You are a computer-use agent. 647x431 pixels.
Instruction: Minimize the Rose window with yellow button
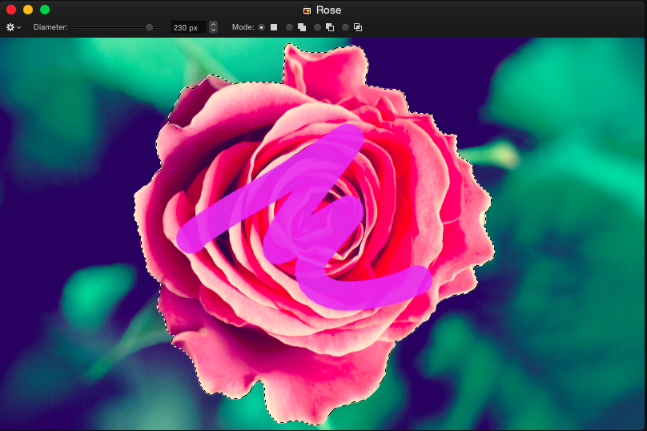click(27, 10)
